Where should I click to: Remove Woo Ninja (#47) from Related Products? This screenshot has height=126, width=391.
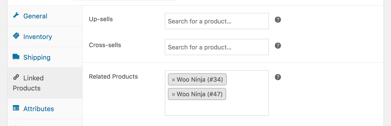[173, 94]
